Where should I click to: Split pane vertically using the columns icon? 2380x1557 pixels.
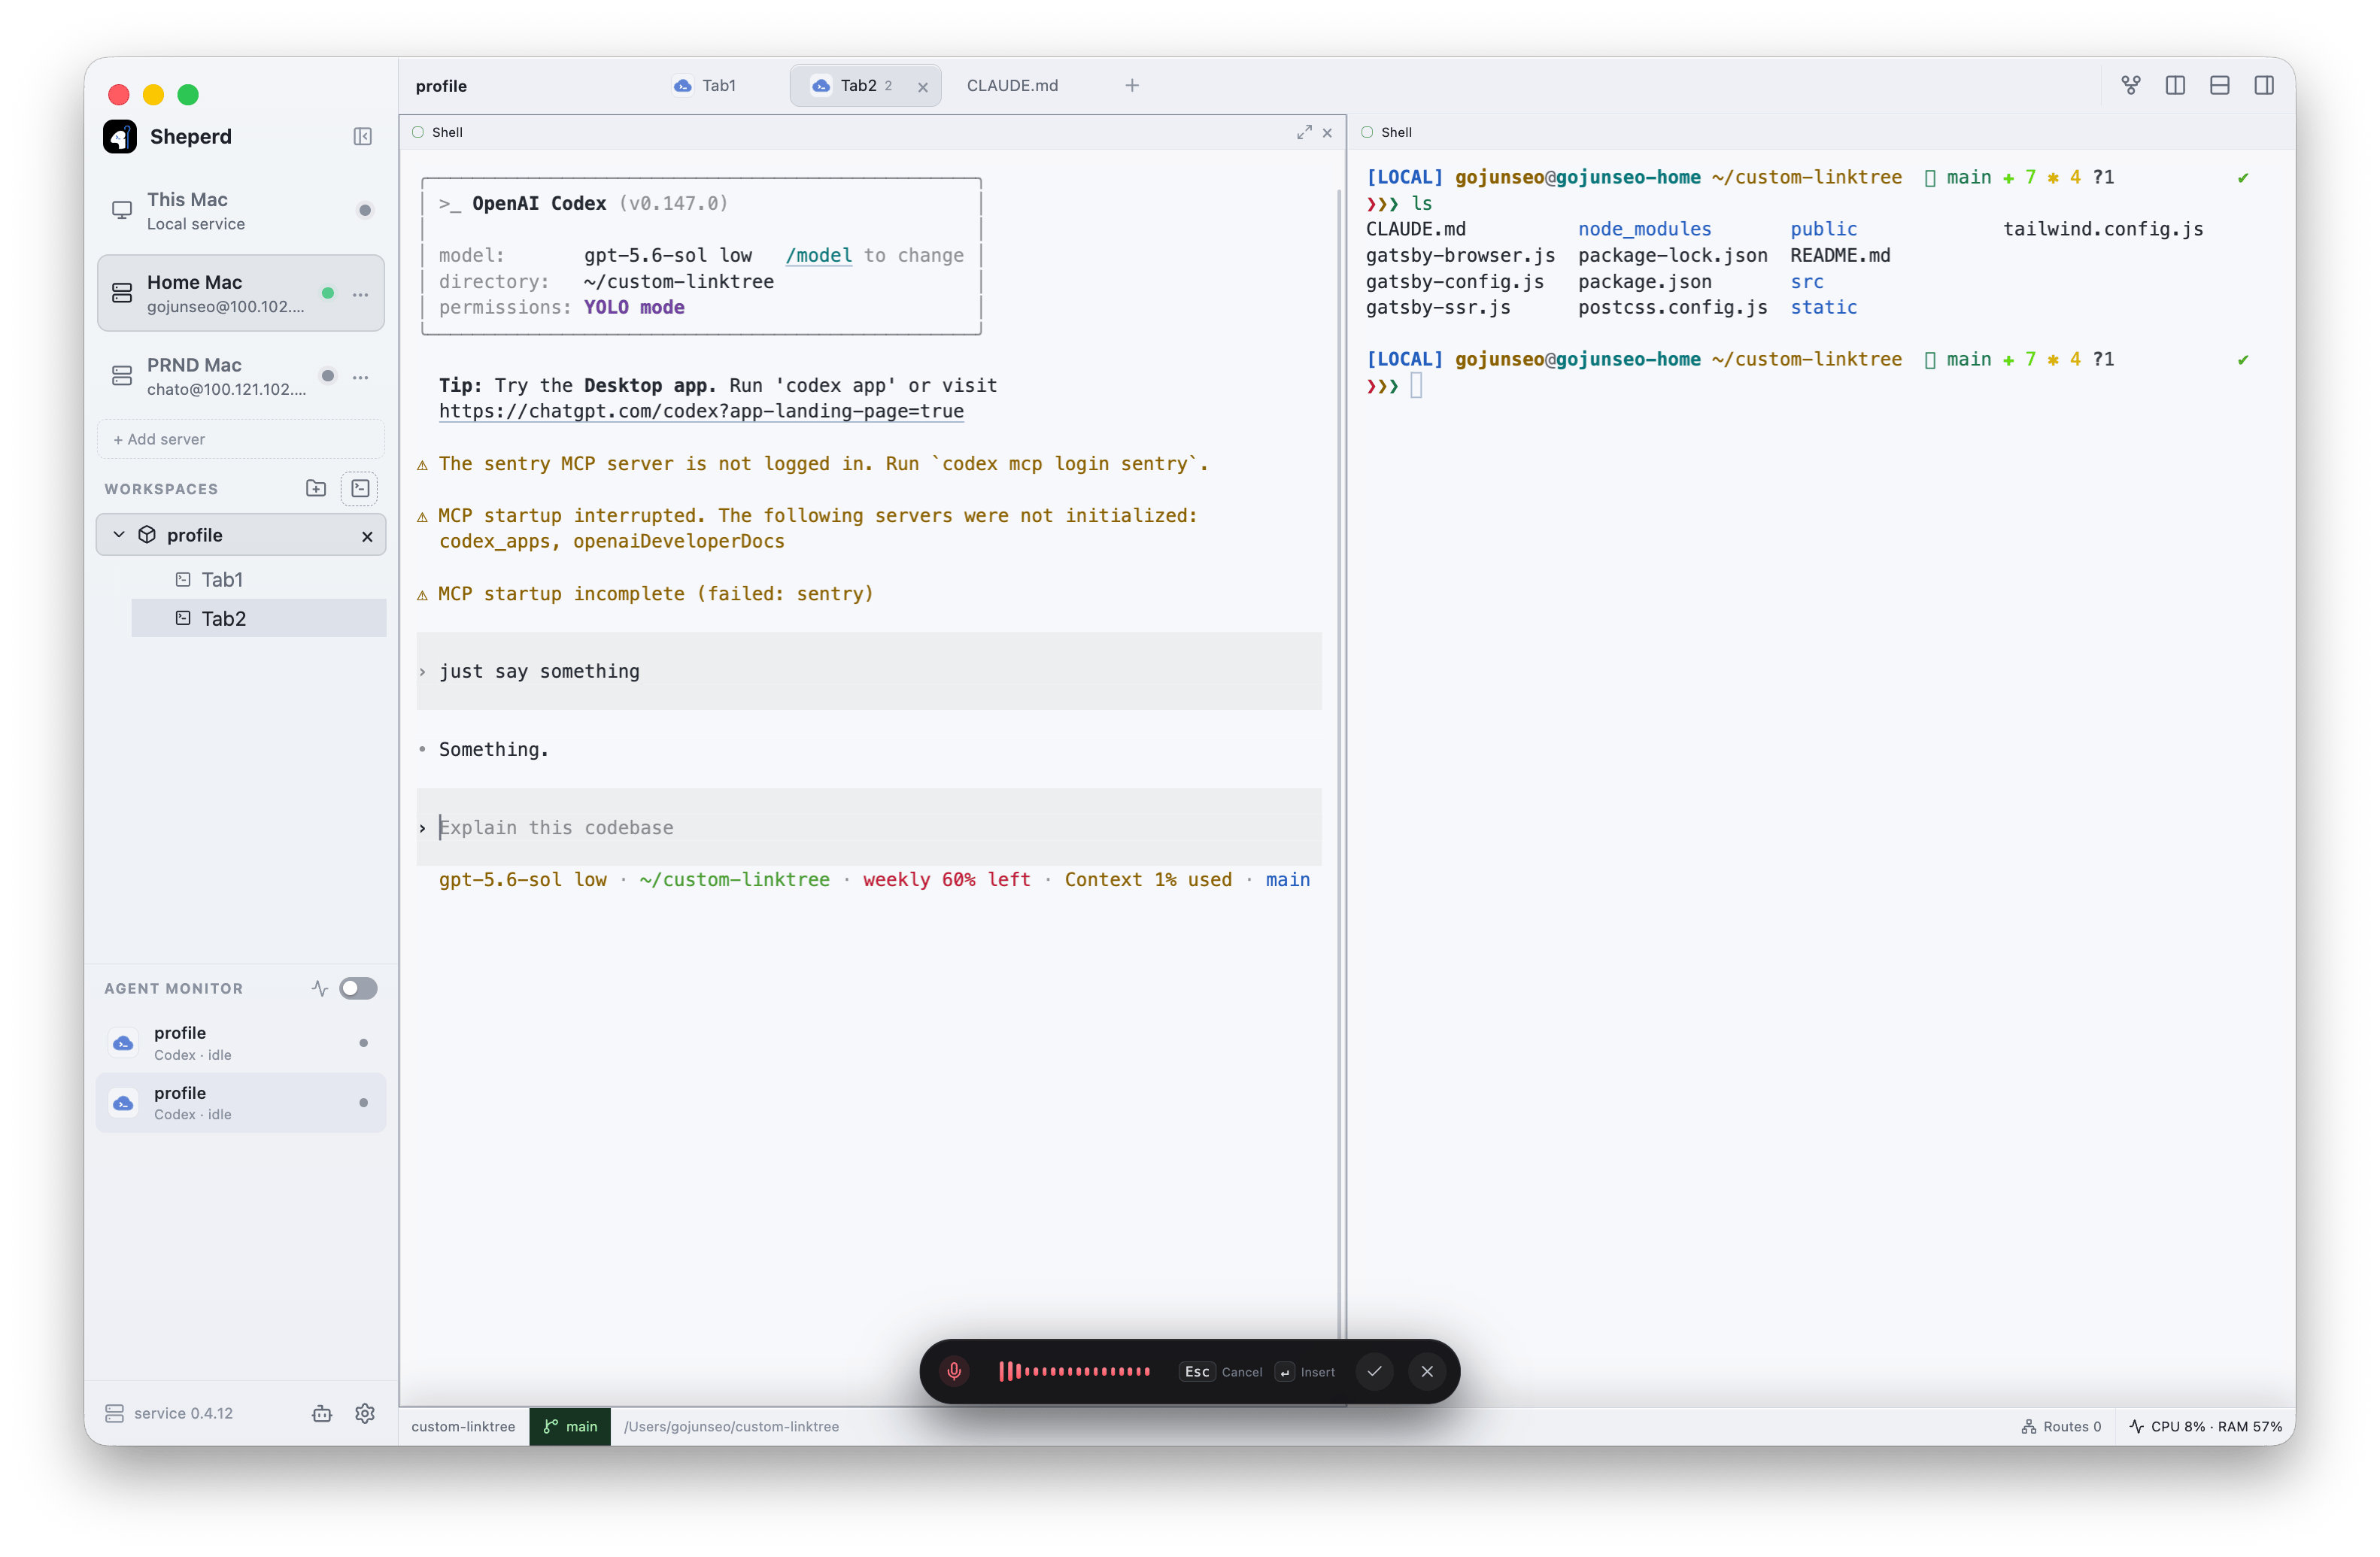point(2175,86)
